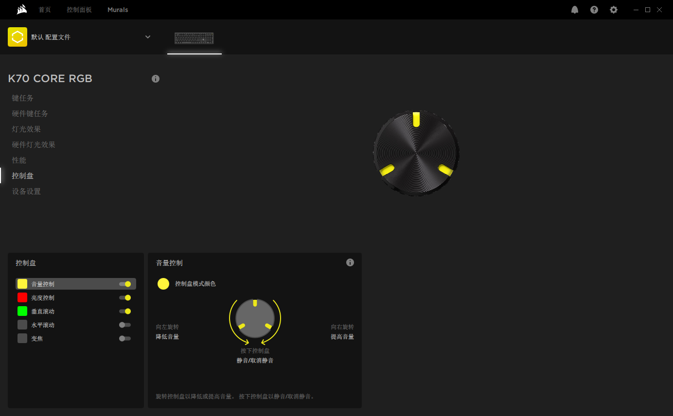Select the keyboard device thumbnail
This screenshot has width=673, height=416.
[194, 38]
